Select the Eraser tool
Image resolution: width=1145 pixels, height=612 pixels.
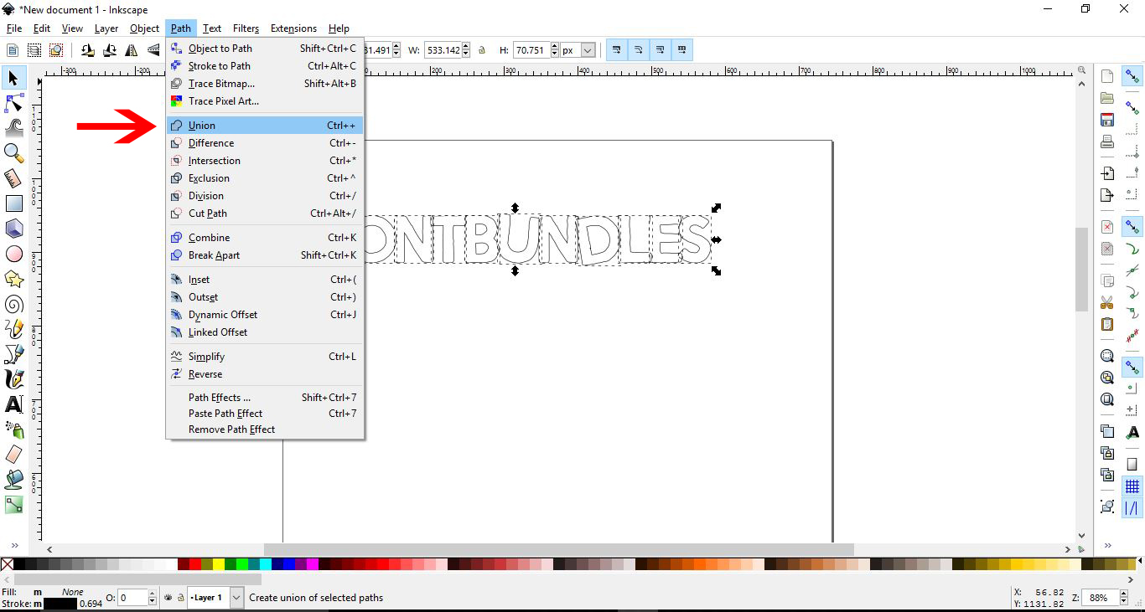[x=13, y=455]
